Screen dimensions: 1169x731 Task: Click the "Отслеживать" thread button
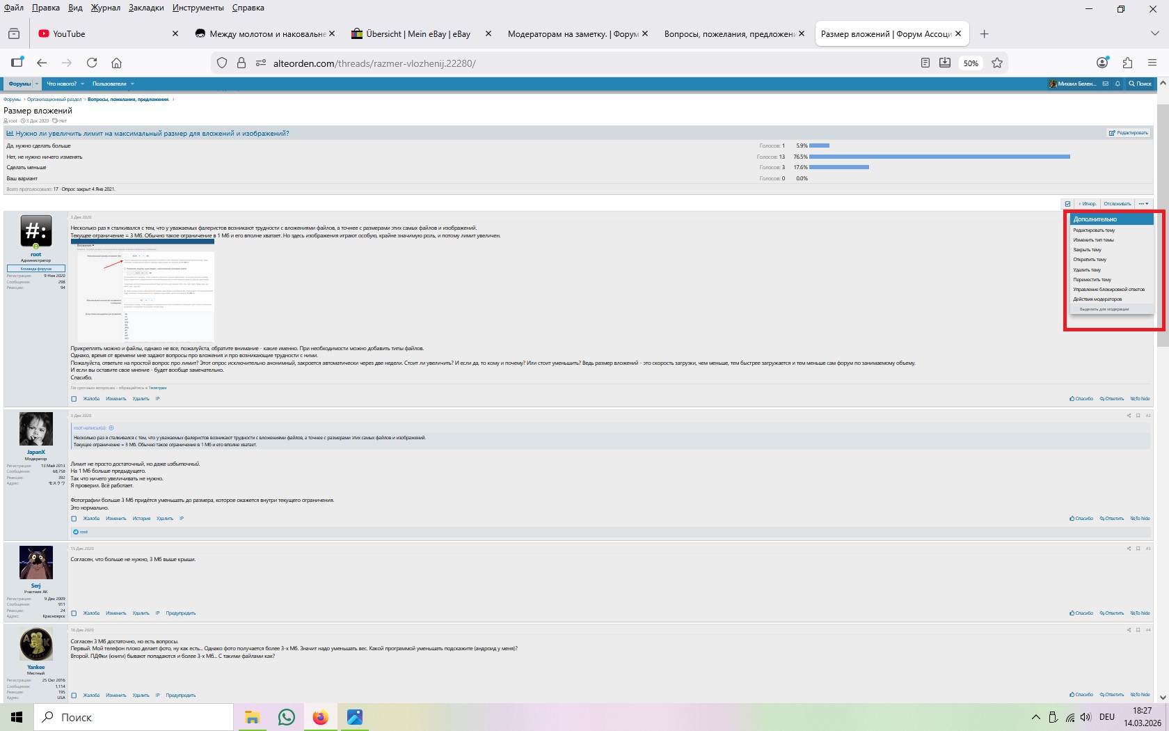click(1117, 204)
